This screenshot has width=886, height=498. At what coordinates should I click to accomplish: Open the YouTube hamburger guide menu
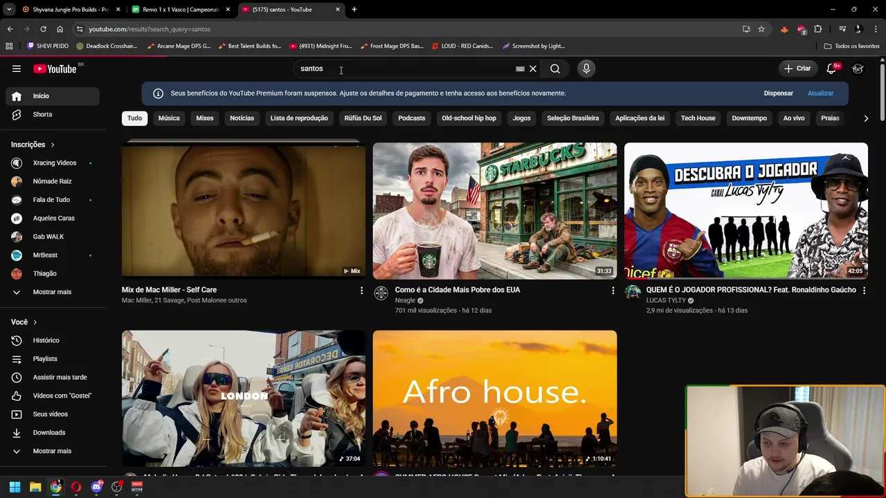click(x=17, y=68)
